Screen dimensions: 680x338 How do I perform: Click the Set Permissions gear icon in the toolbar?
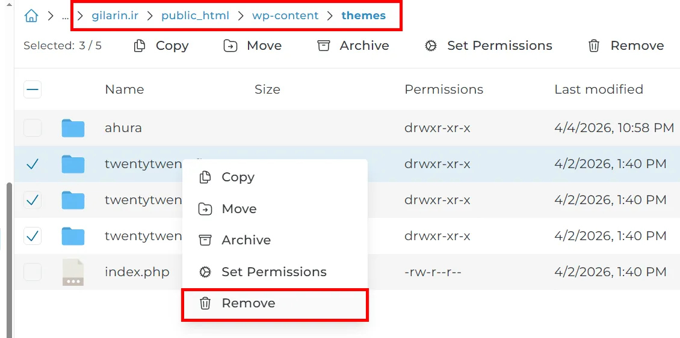[431, 46]
